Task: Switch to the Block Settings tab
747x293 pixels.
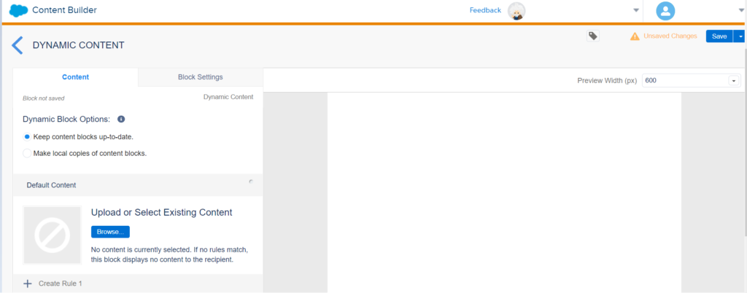Action: click(200, 77)
